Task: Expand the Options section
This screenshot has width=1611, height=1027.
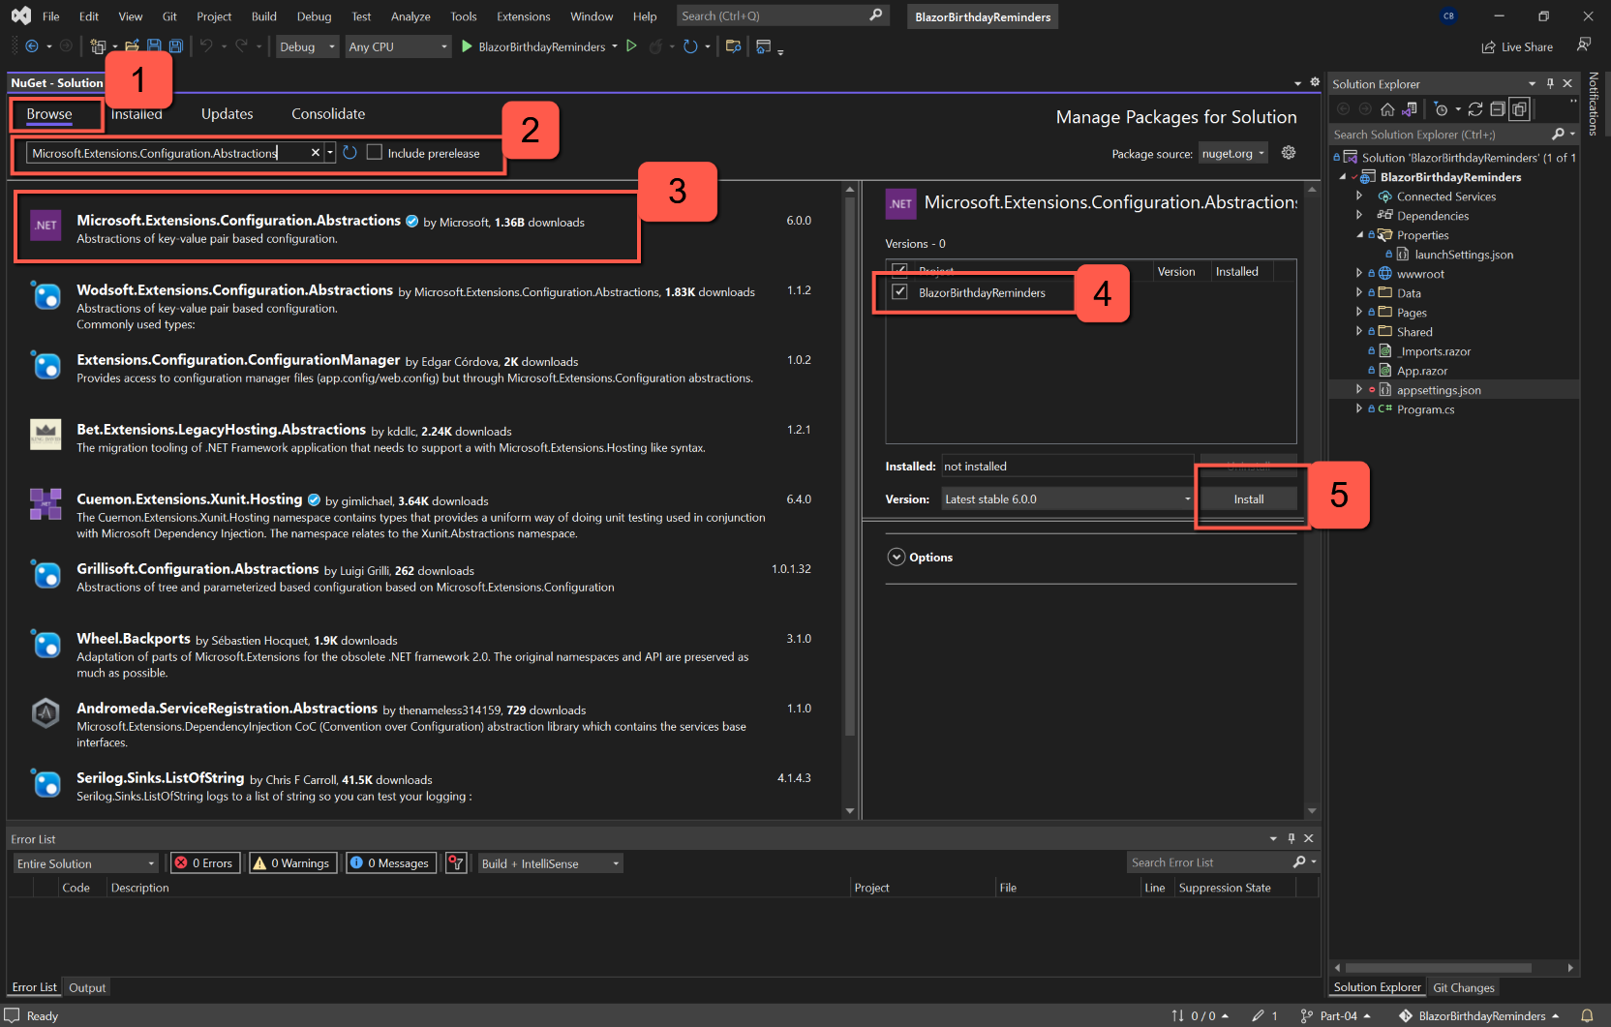Action: pyautogui.click(x=897, y=558)
